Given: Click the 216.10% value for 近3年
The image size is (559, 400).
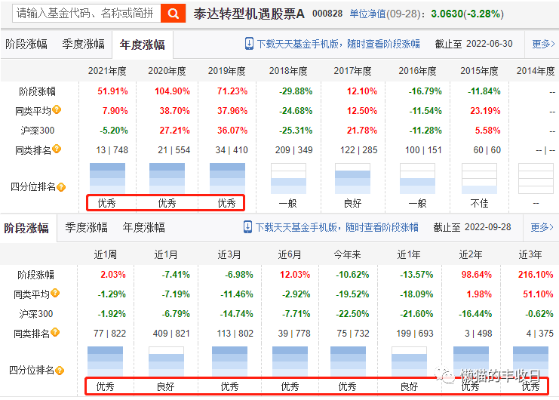Looking at the screenshot, I should pyautogui.click(x=536, y=275).
